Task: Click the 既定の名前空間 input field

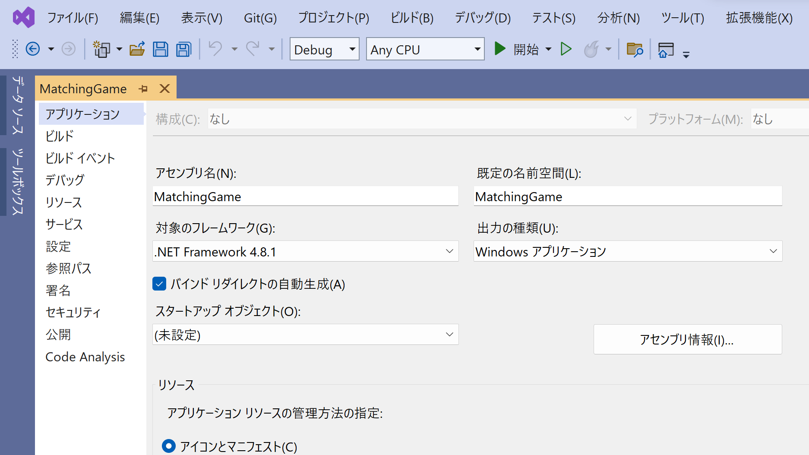Action: pos(628,196)
